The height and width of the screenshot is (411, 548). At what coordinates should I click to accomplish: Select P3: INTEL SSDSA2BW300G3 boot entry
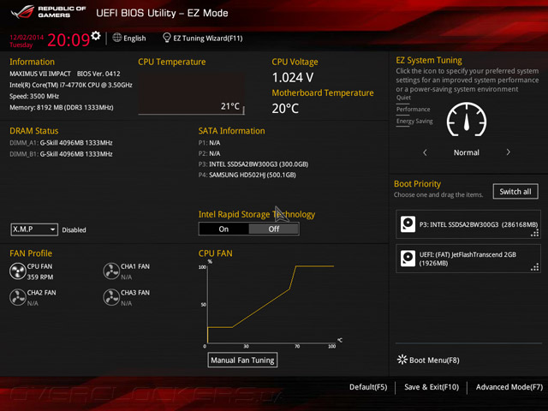468,224
